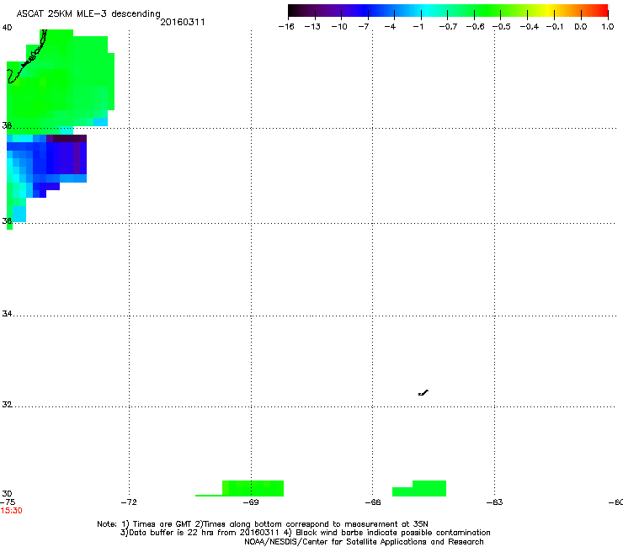Click the black coastline outline at upper left
623x547 pixels.
tap(27, 57)
